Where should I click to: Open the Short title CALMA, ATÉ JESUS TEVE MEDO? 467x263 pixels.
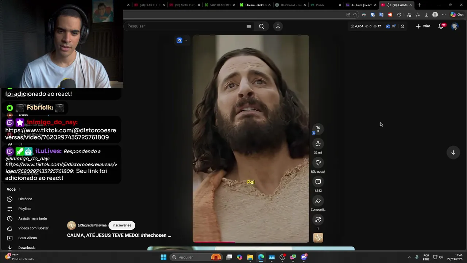119,236
